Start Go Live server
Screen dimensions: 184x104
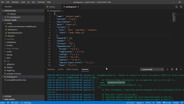(167, 103)
